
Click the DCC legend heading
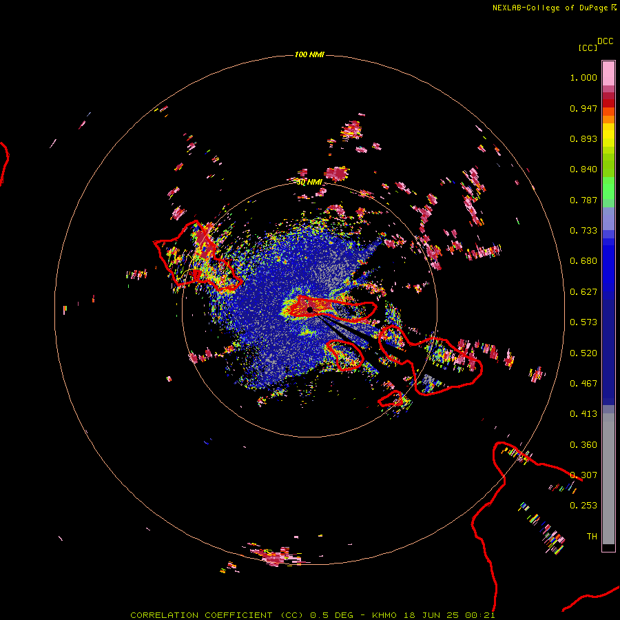605,41
